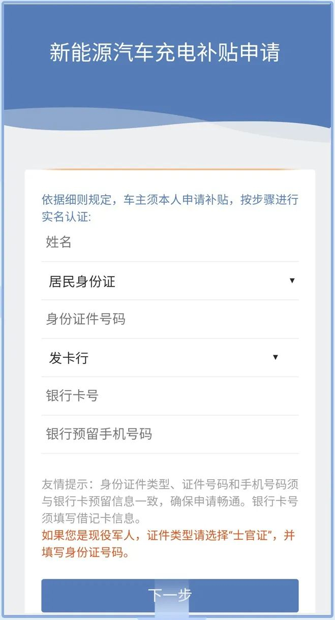Click the arrow beside 居民身份证
The image size is (335, 620).
pyautogui.click(x=292, y=281)
